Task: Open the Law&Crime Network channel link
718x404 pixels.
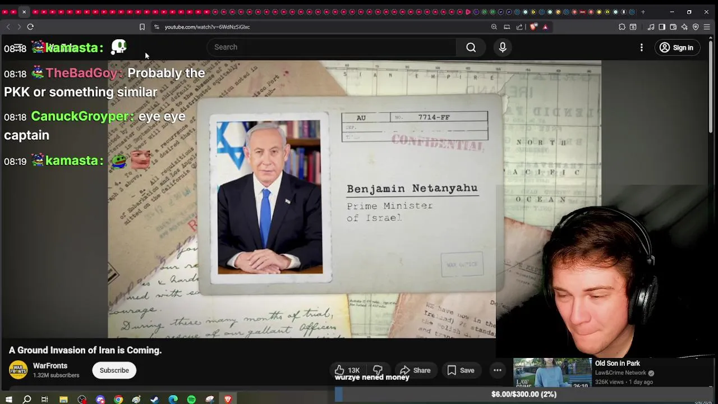Action: point(621,373)
